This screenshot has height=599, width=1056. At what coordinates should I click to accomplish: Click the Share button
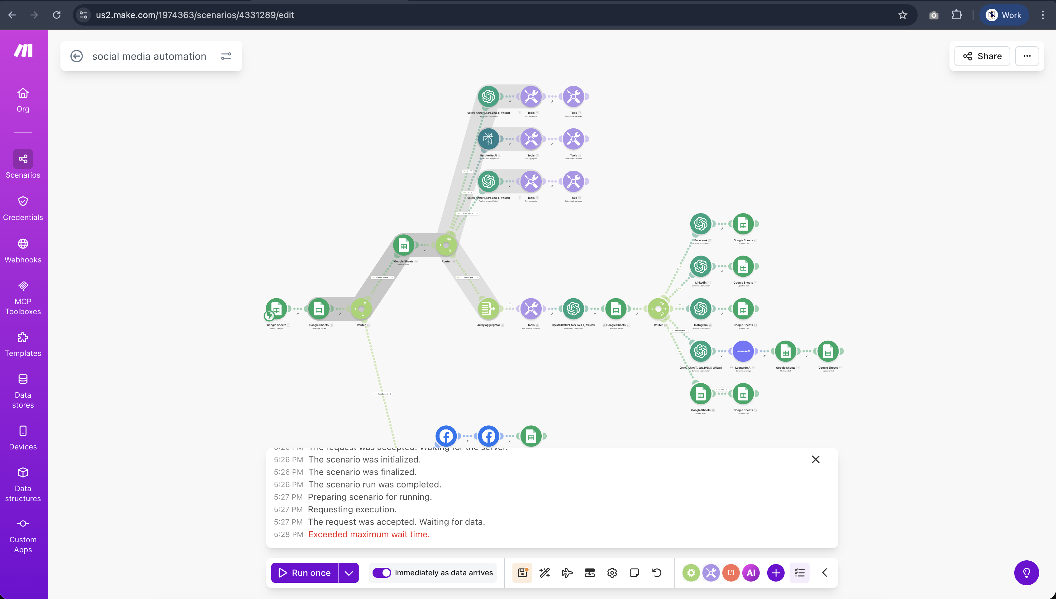tap(982, 56)
